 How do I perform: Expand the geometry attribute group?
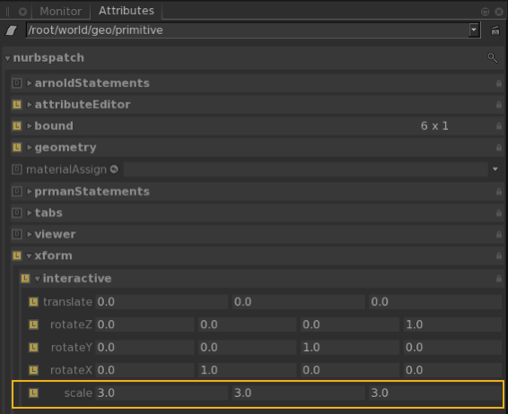pyautogui.click(x=30, y=148)
